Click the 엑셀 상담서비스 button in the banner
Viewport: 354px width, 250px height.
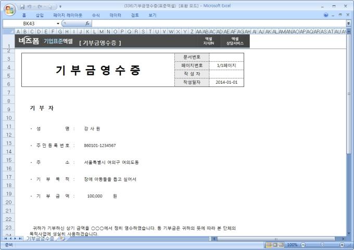click(x=235, y=41)
